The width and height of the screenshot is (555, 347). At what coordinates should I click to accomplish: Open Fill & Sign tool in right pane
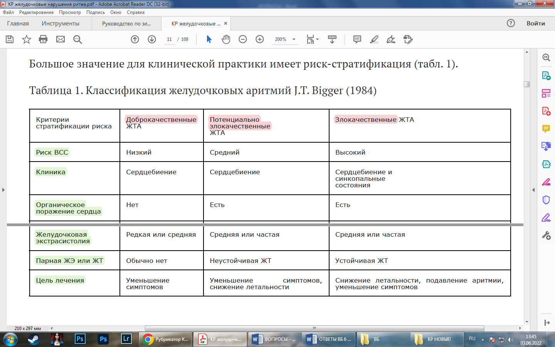click(x=546, y=217)
